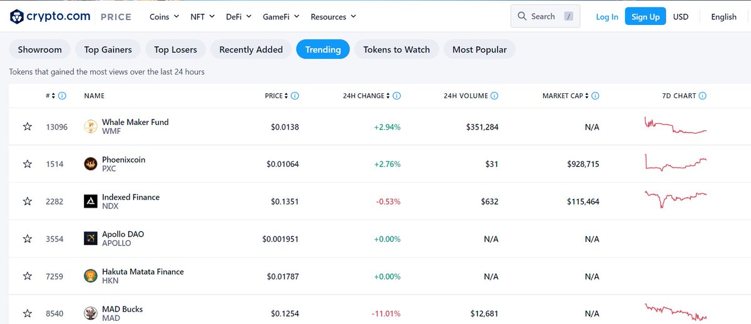
Task: Click Whale Maker Fund volume $351,284
Action: pyautogui.click(x=483, y=127)
